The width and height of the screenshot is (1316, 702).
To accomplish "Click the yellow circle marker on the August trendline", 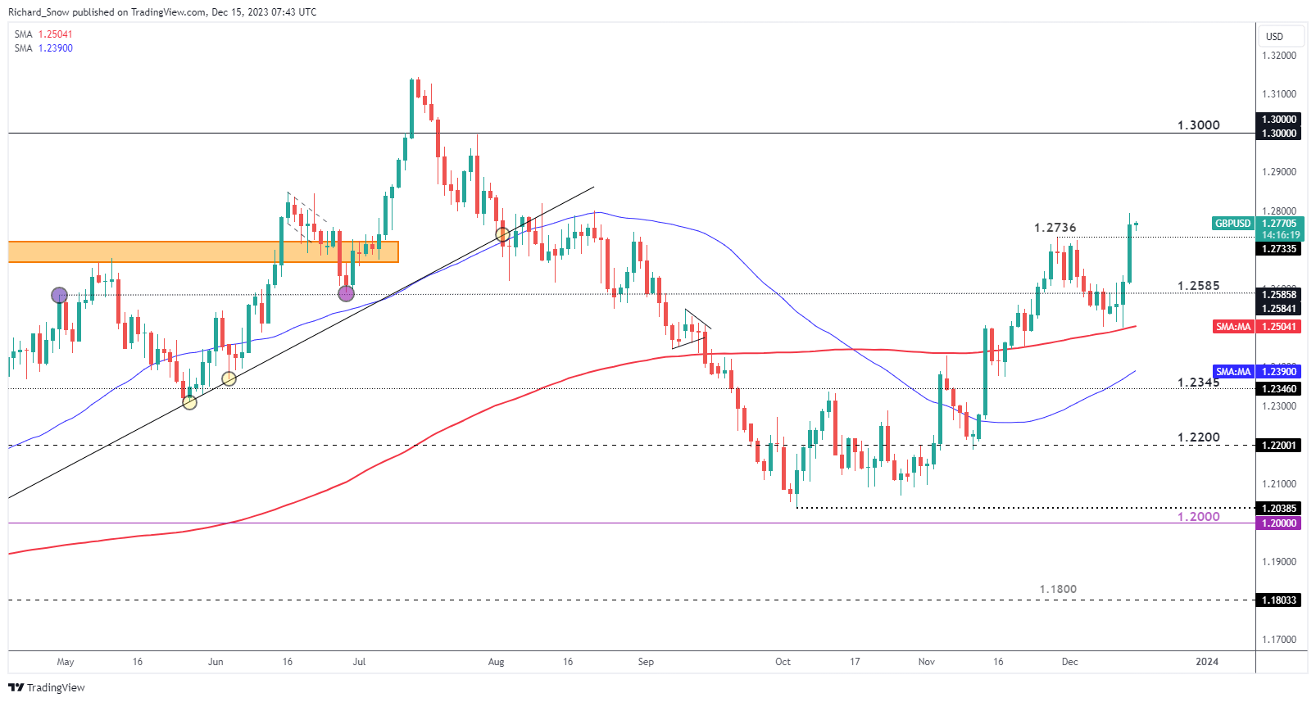I will [502, 235].
